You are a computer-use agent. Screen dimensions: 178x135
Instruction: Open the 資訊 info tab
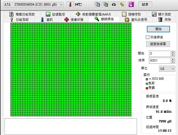tap(47, 19)
